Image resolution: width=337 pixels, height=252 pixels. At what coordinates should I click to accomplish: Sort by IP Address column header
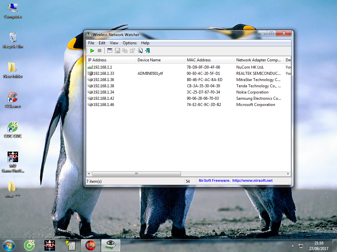(x=111, y=60)
